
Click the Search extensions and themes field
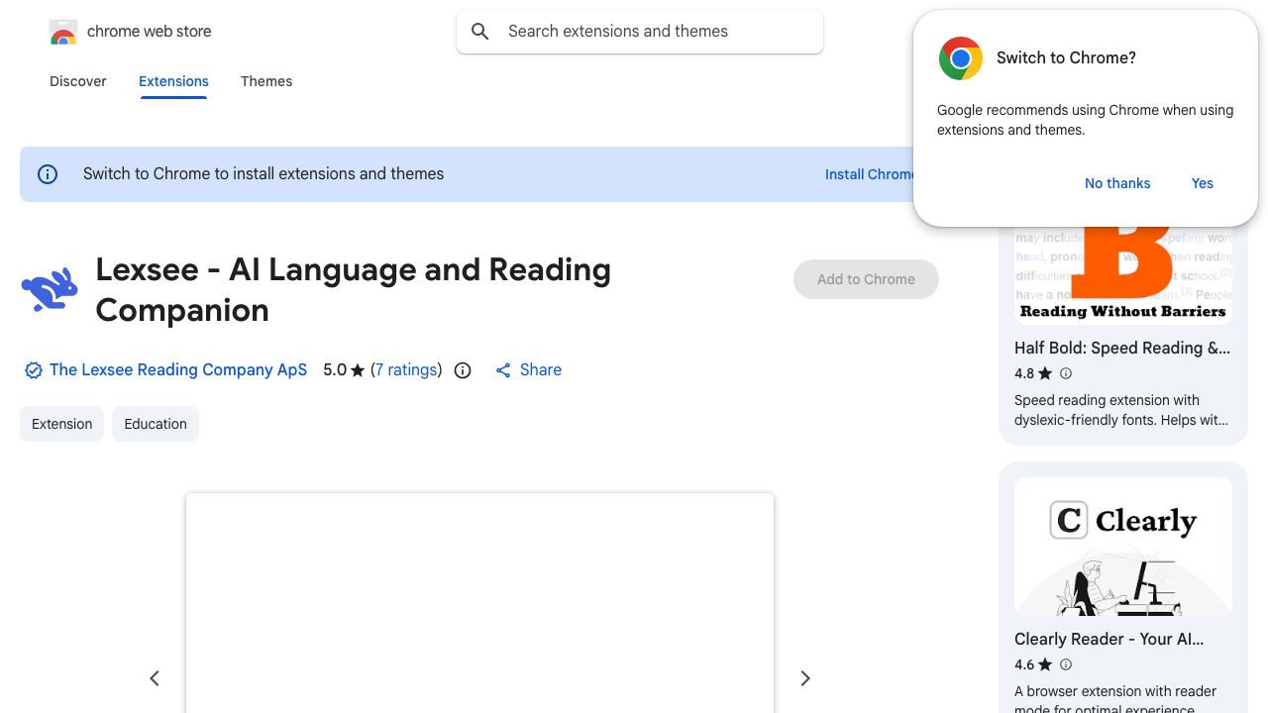(x=640, y=32)
